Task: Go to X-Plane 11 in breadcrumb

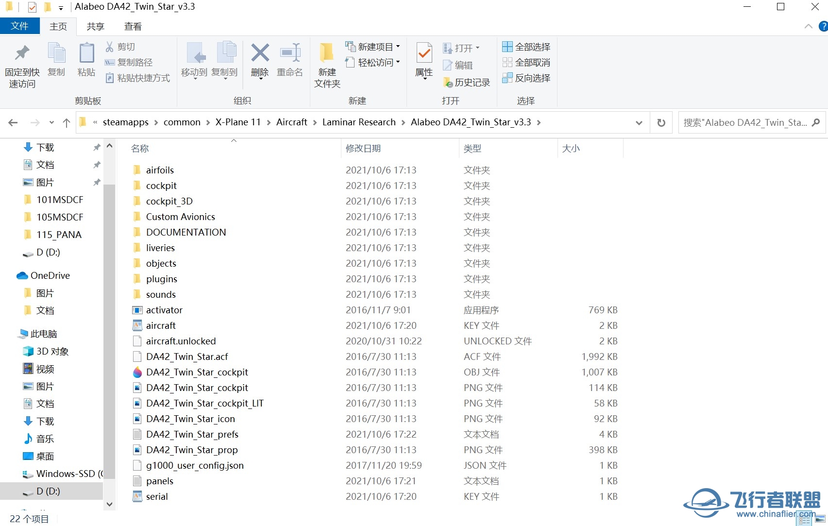Action: (238, 122)
